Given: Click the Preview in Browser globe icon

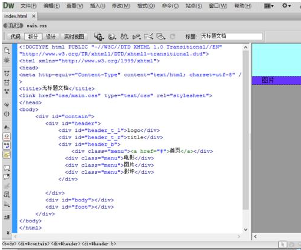Looking at the screenshot, I should click(x=112, y=37).
